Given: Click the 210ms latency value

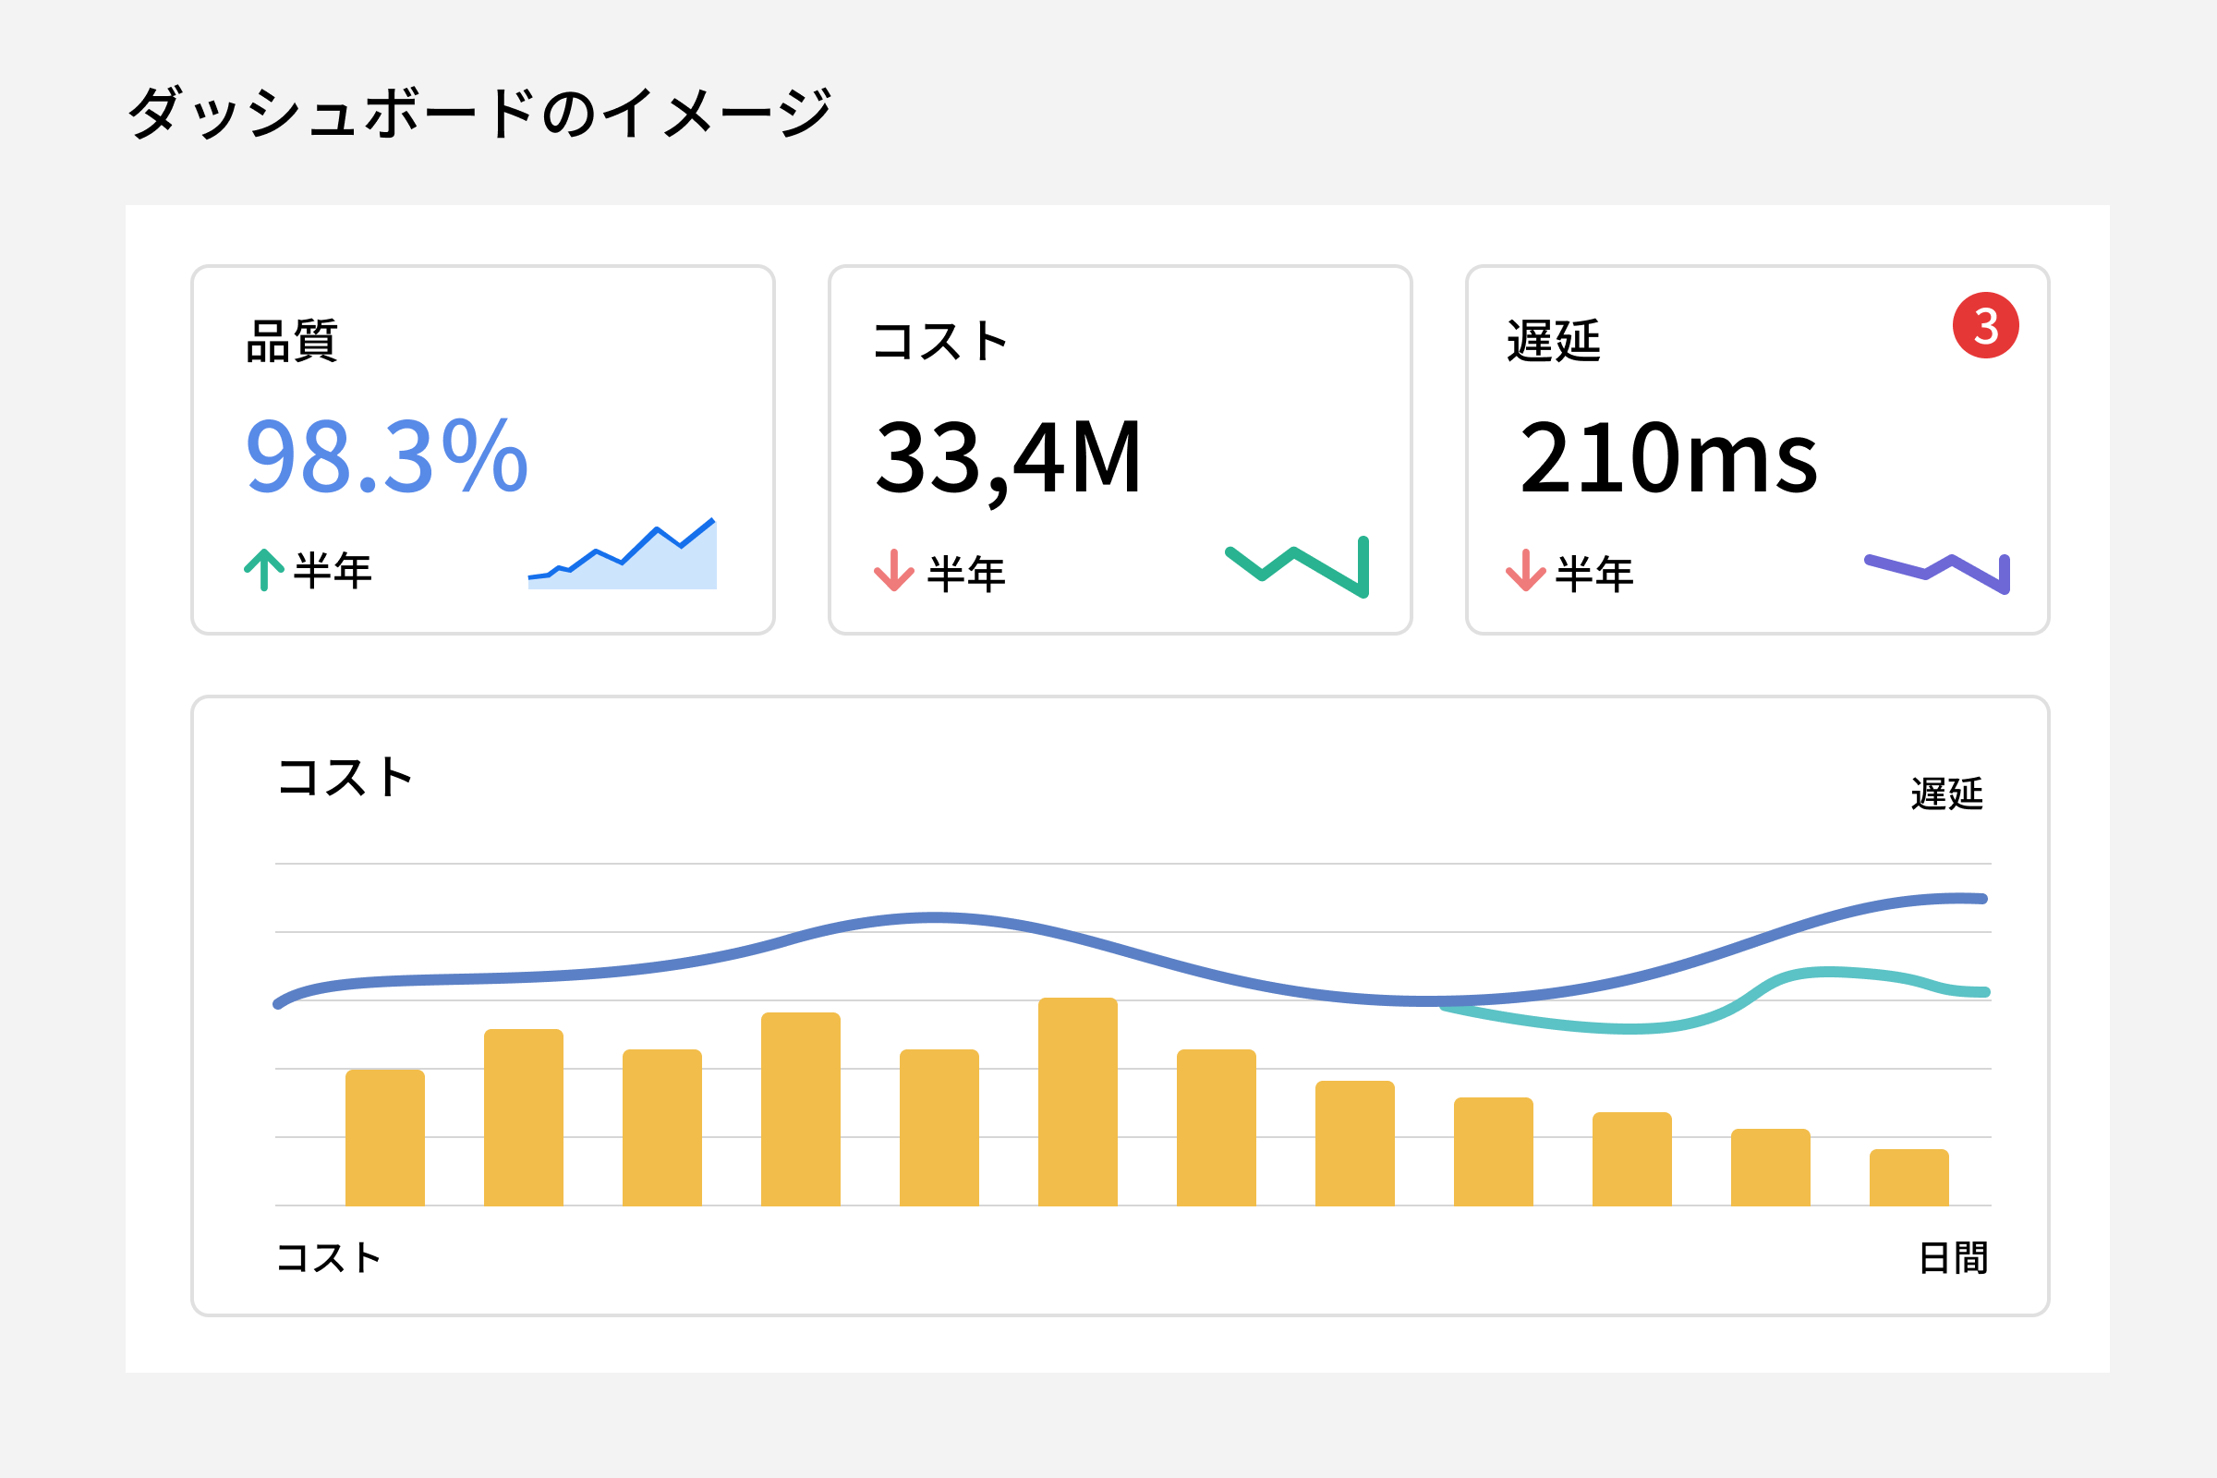Looking at the screenshot, I should [x=1668, y=458].
